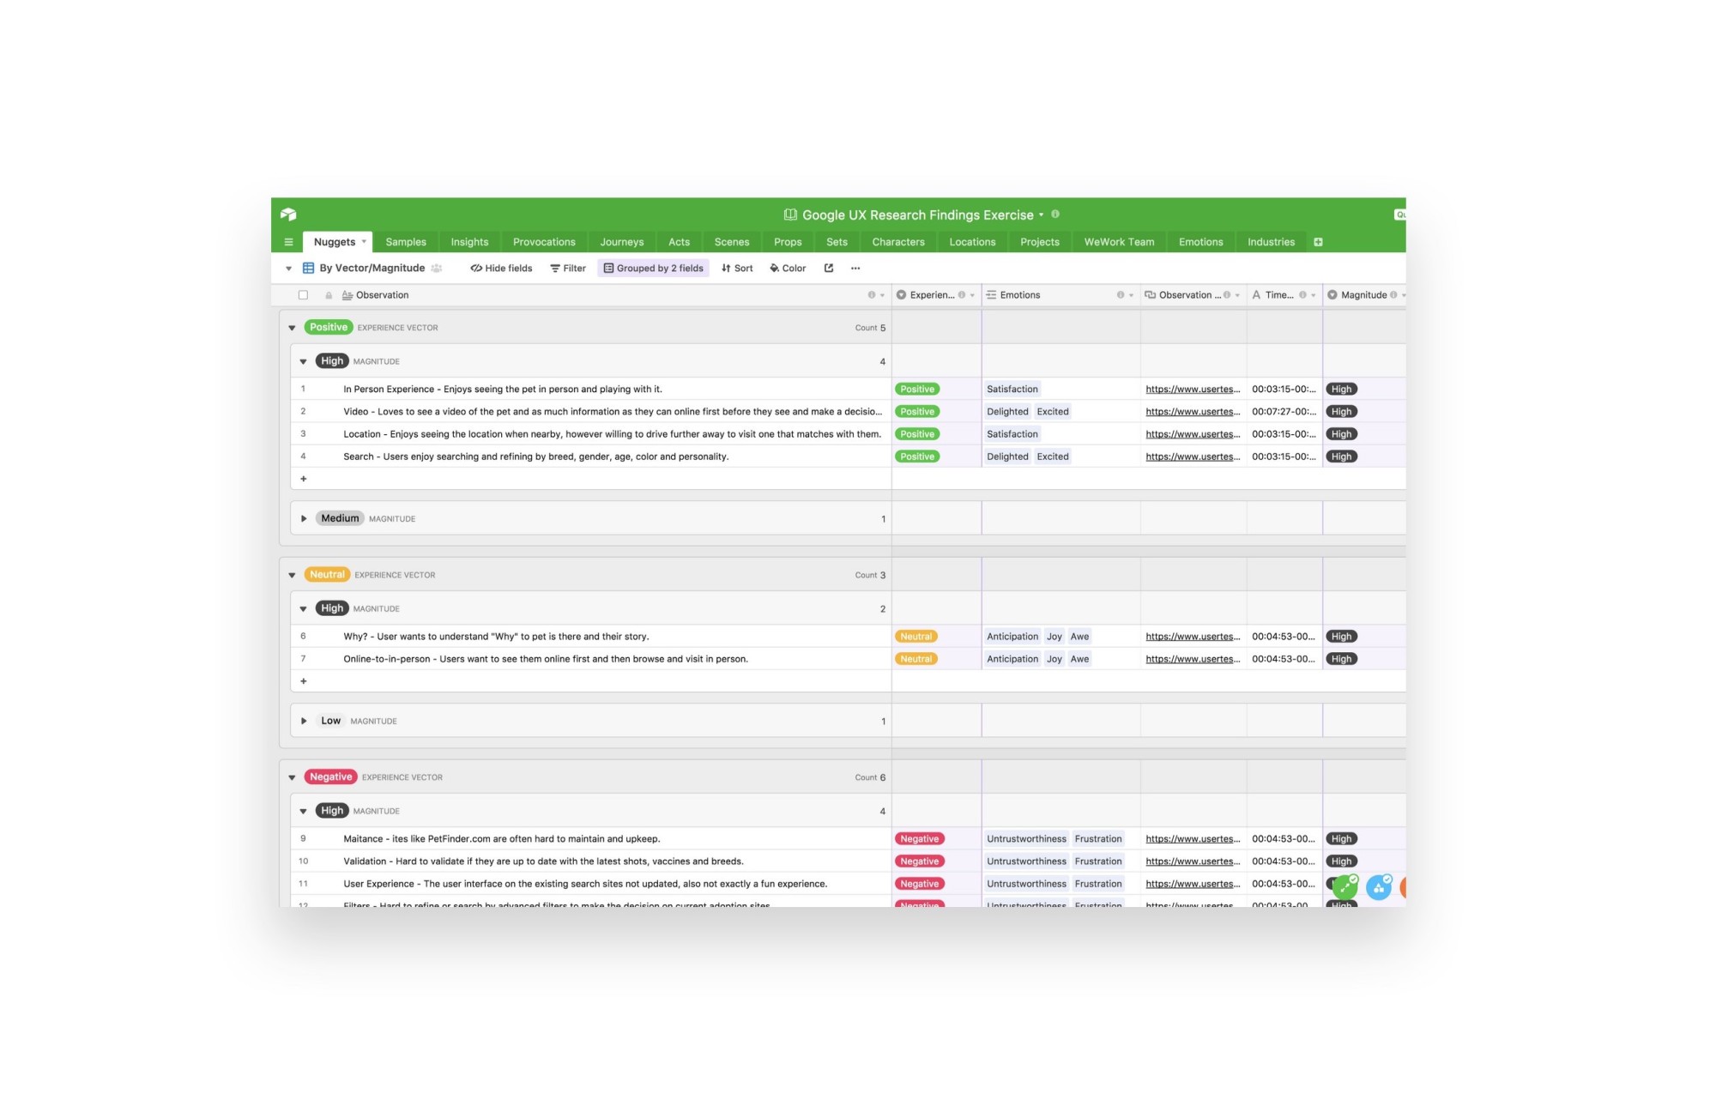Viewport: 1716px width, 1106px height.
Task: Switch to the Insights tab
Action: pos(469,242)
